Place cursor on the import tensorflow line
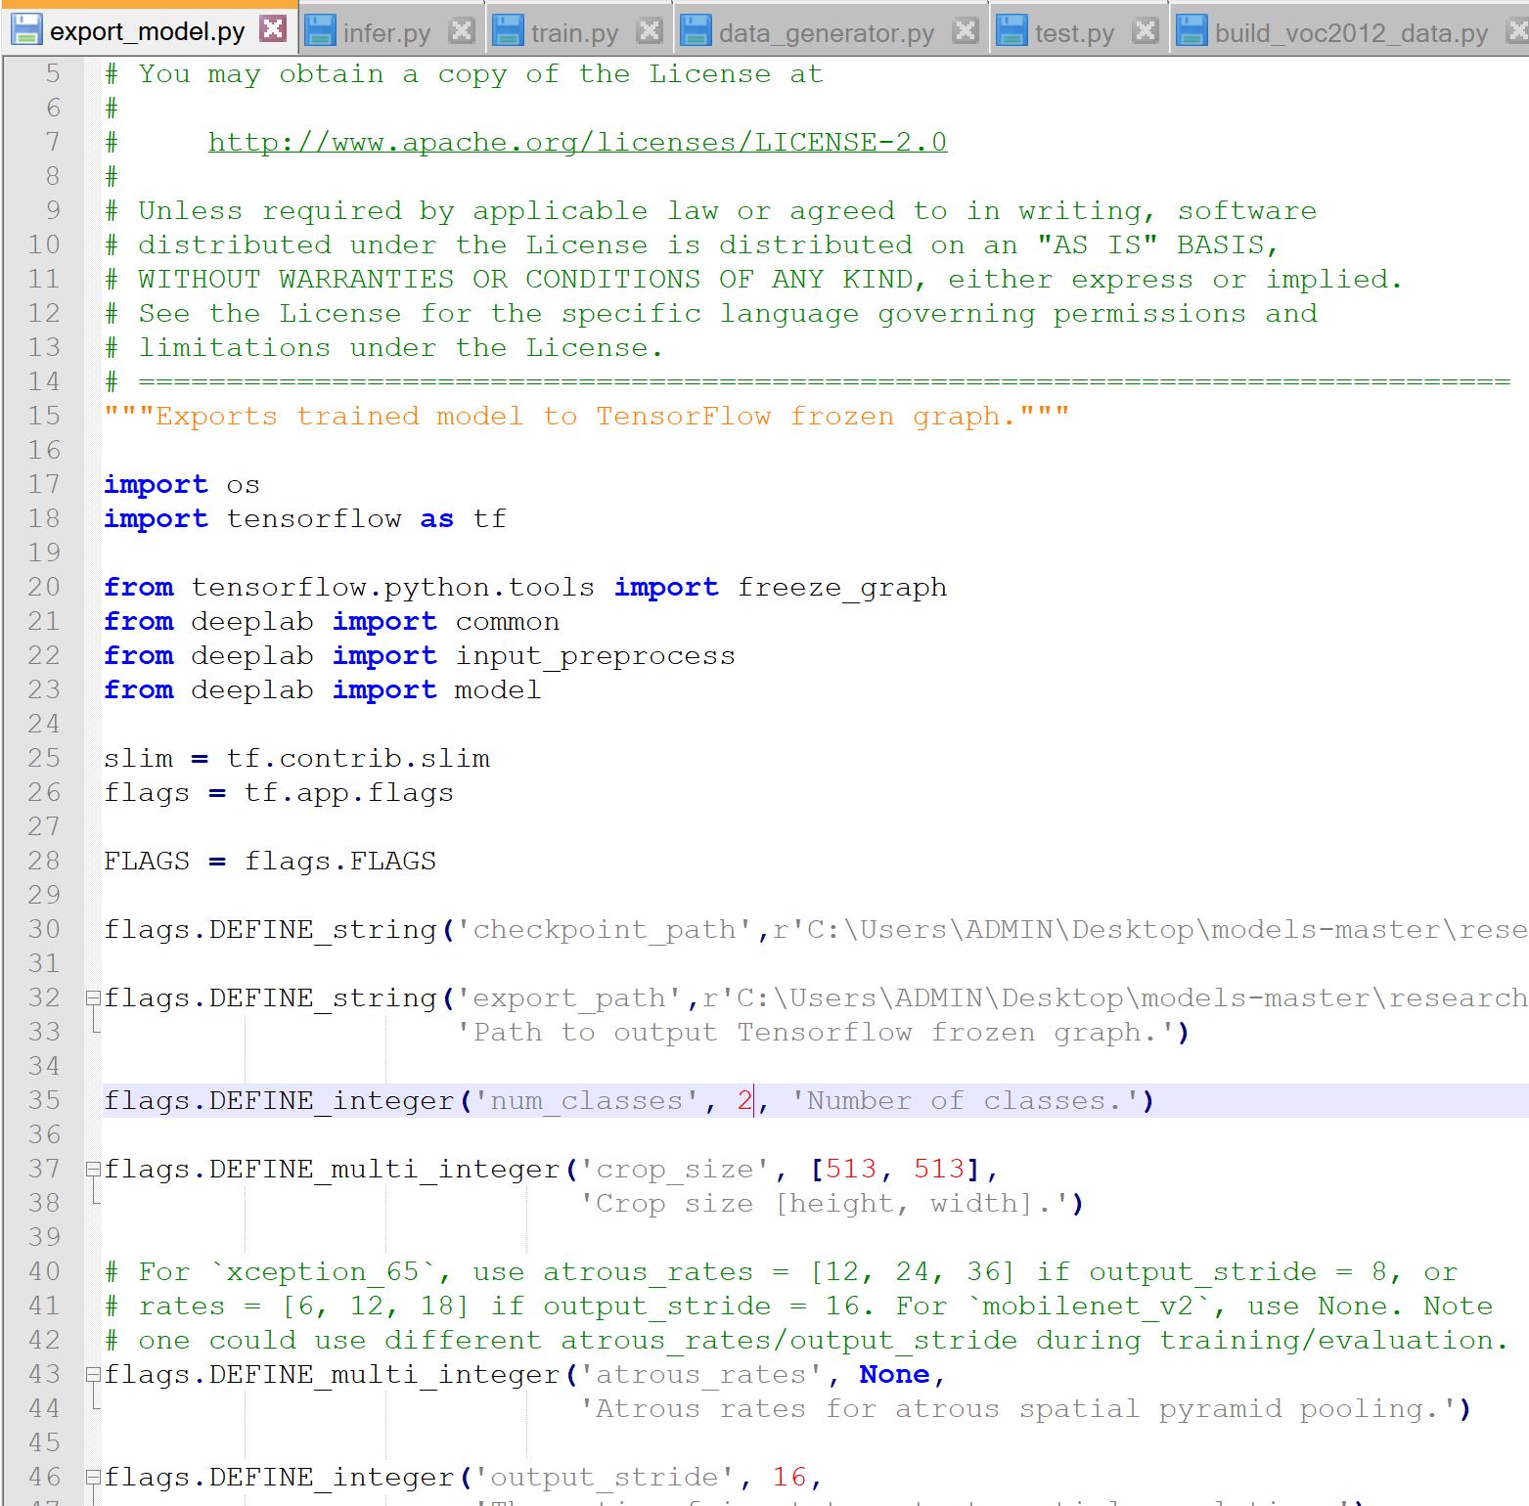 click(303, 518)
